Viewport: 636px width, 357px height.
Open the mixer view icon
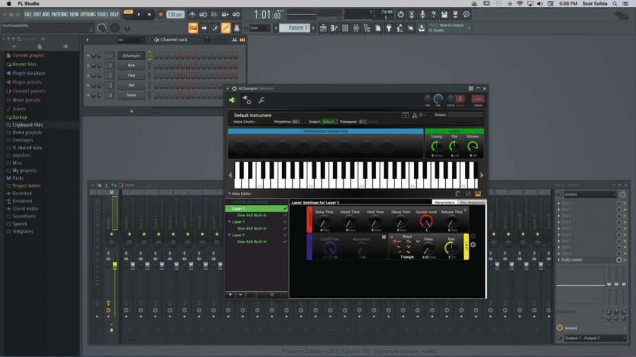[356, 28]
